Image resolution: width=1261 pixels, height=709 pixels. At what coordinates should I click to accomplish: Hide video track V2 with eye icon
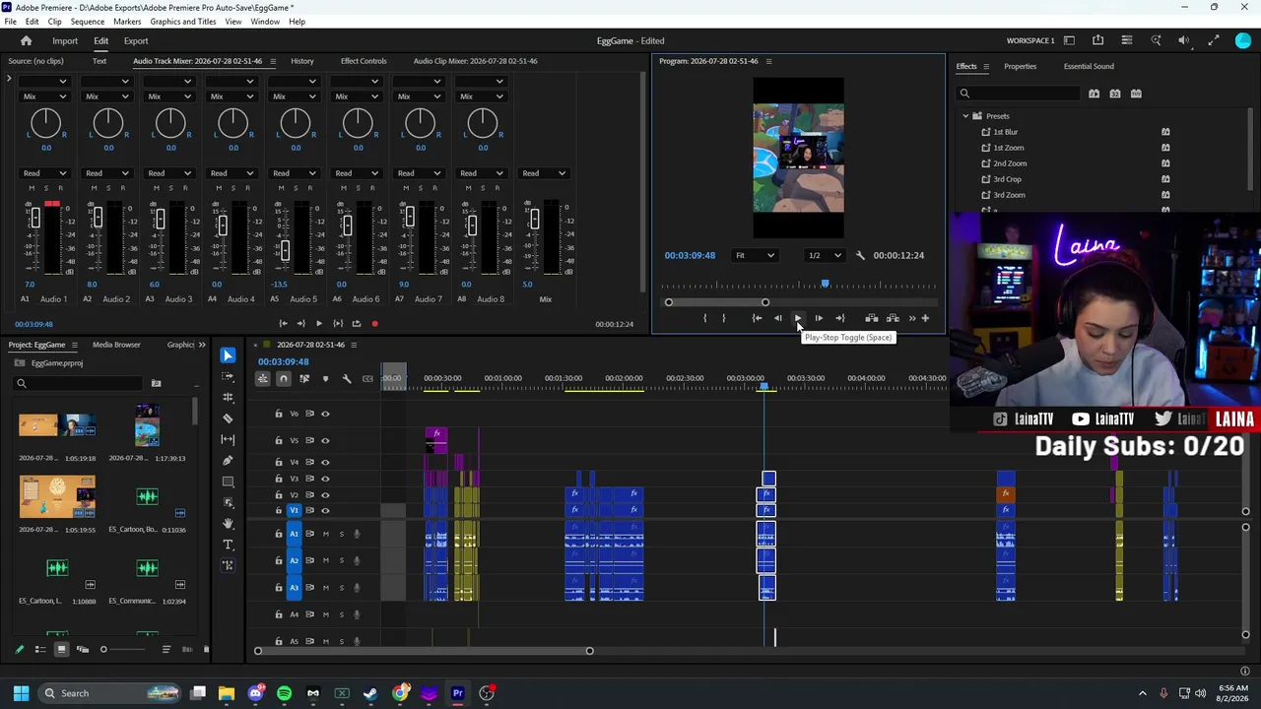pyautogui.click(x=325, y=495)
